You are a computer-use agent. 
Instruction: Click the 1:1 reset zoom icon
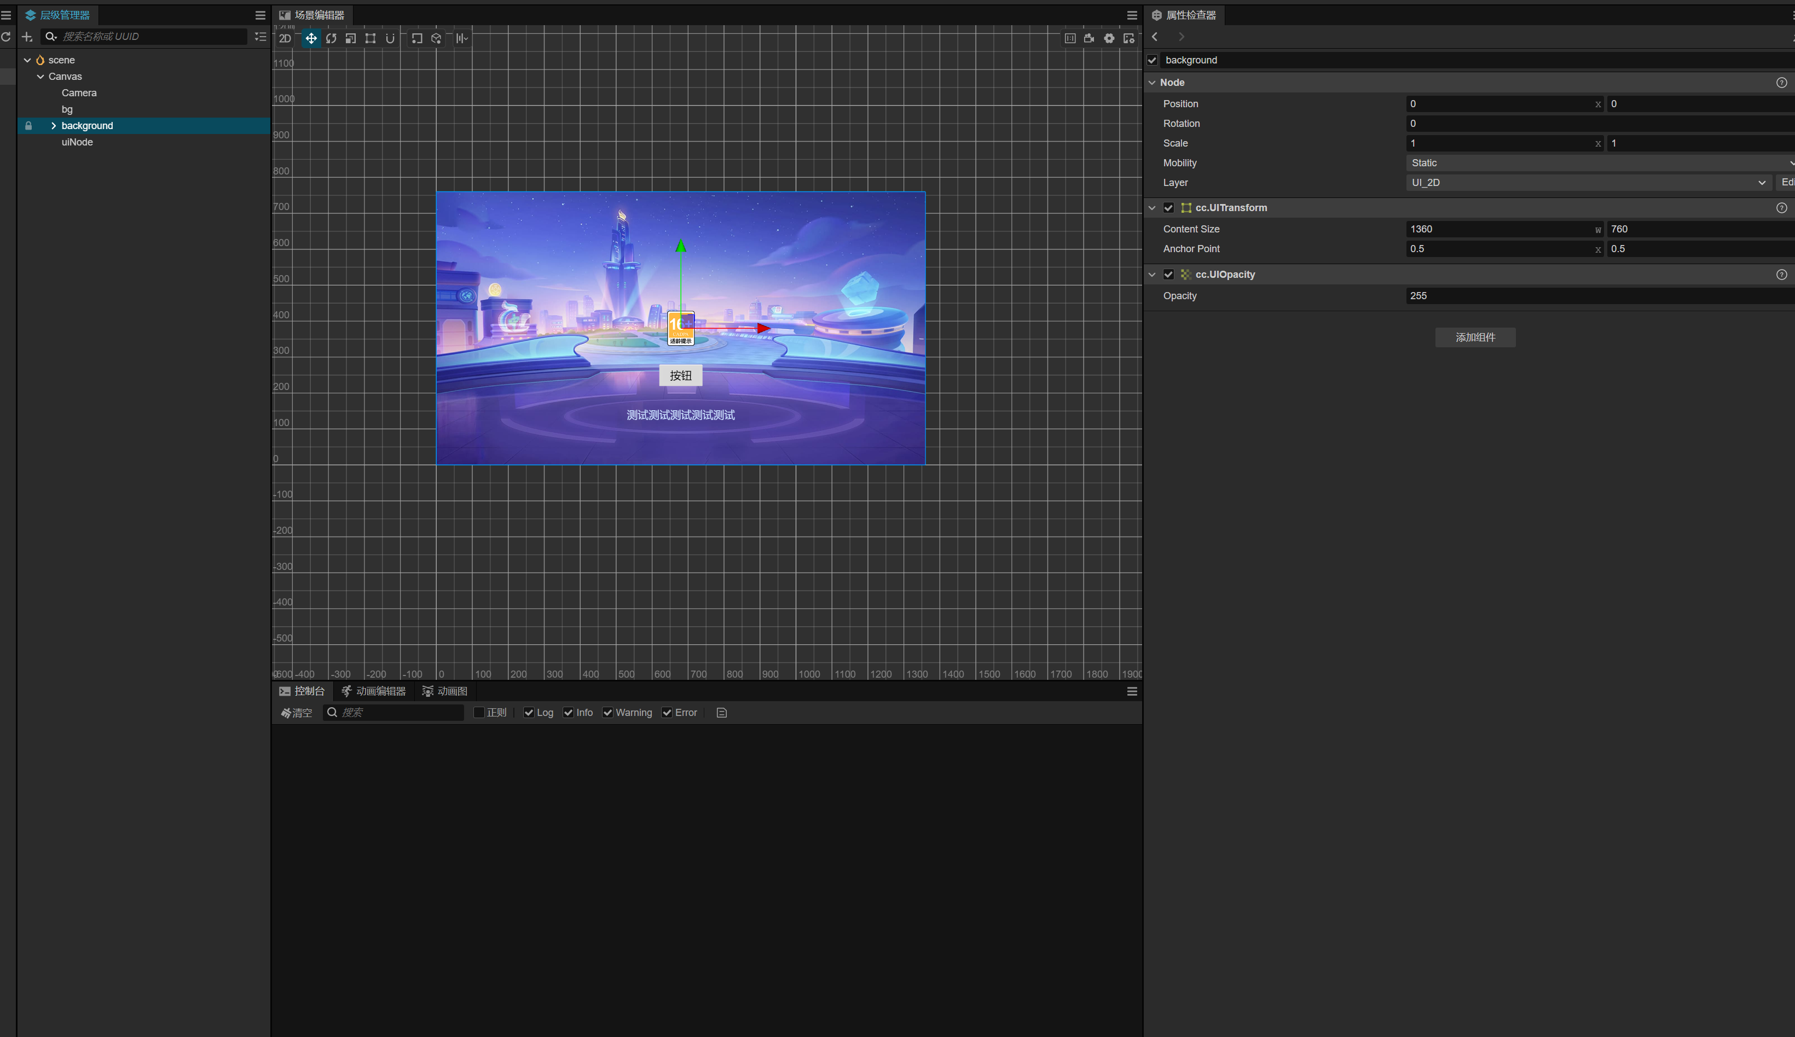coord(1070,38)
